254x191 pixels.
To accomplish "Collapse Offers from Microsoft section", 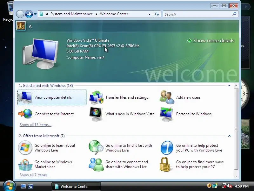I will 229,136.
